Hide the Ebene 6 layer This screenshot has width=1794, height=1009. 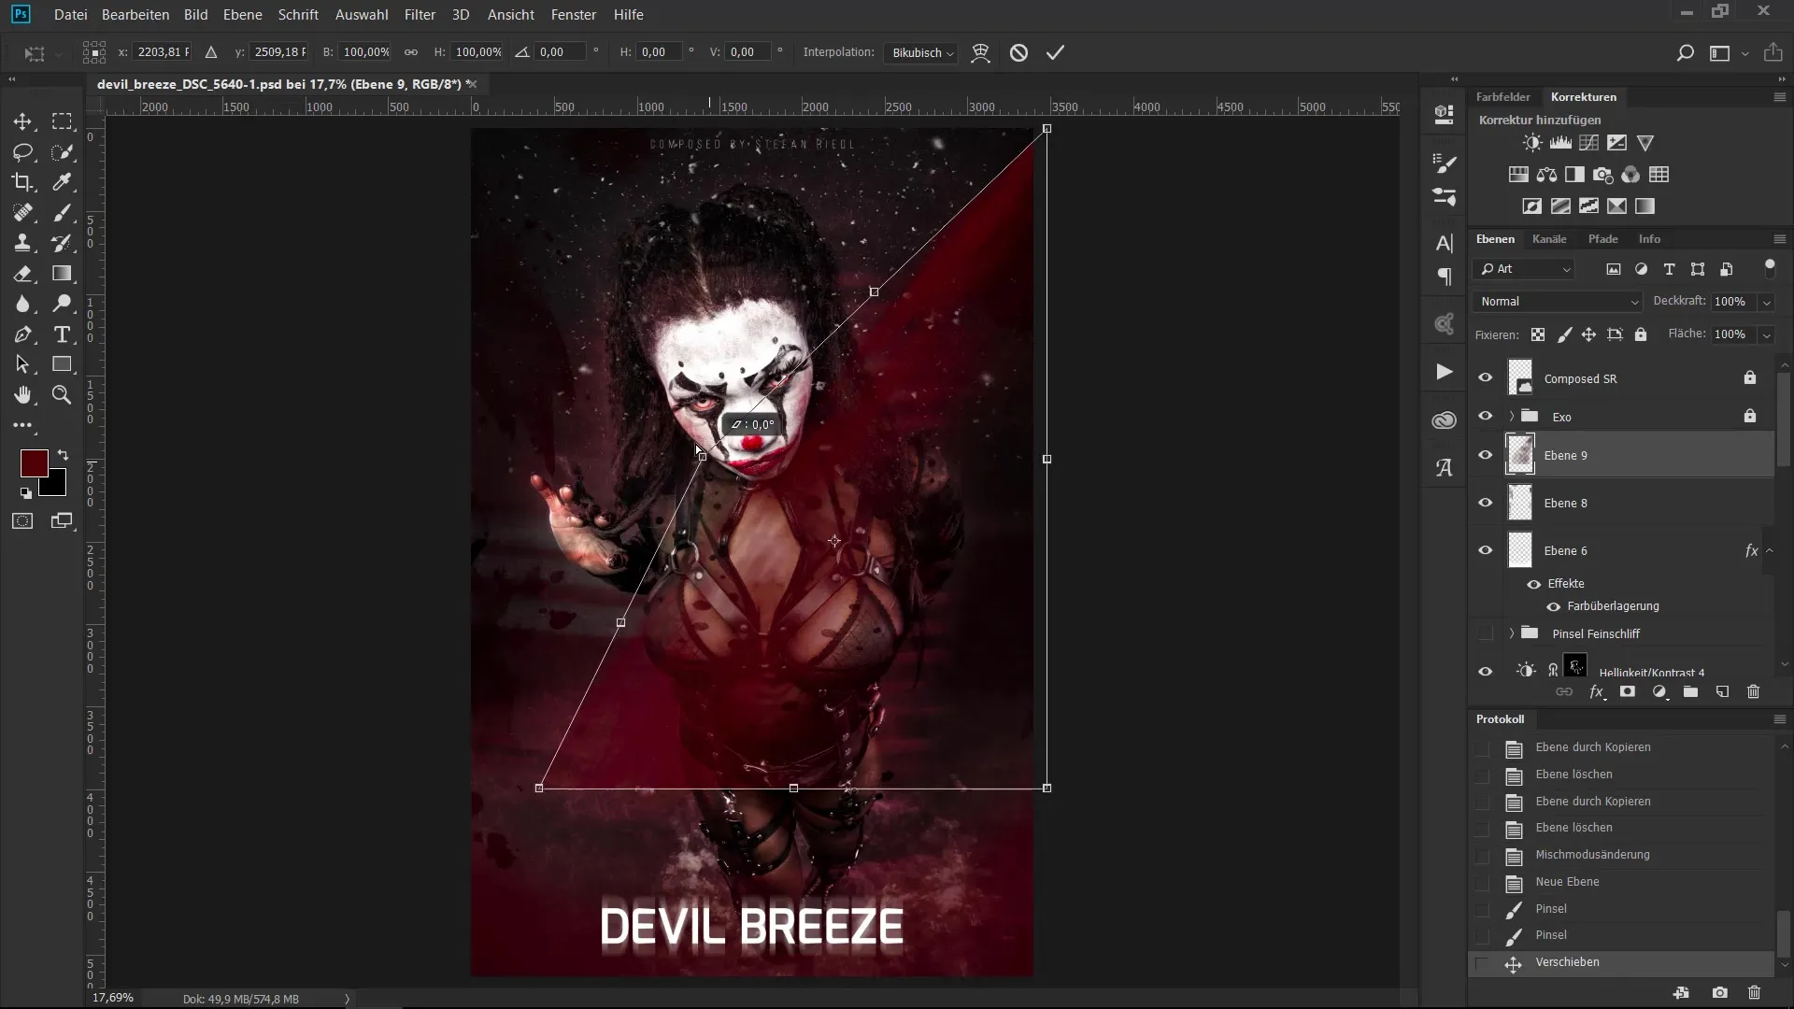click(x=1486, y=550)
